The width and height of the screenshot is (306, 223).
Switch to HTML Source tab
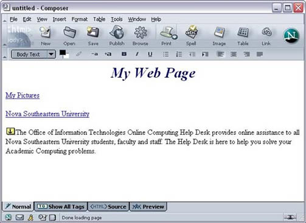[108, 207]
